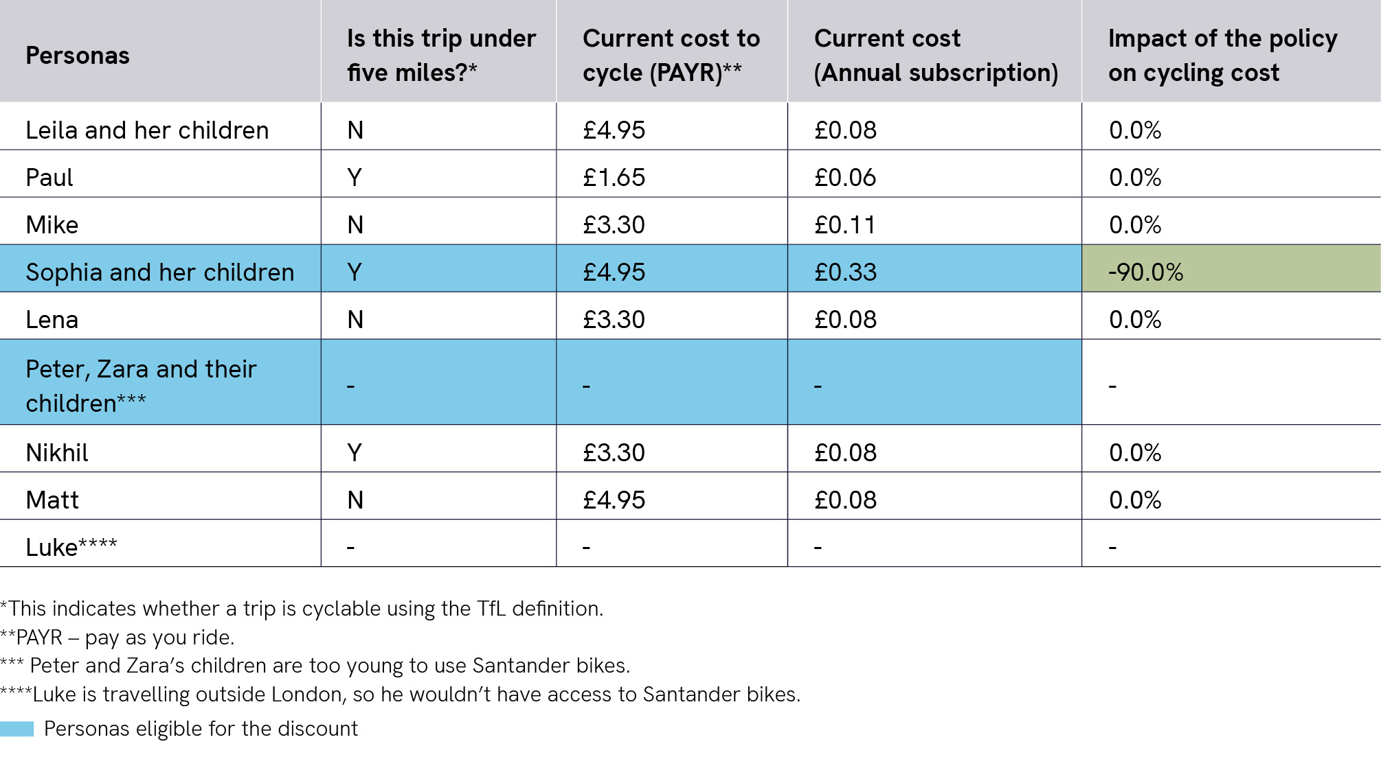Viewport: 1381px width, 757px height.
Task: Click Matt's £4.95 PAYR cost cell
Action: 614,500
